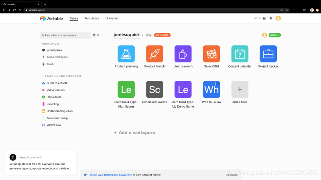Open the Scheduled Tweets base tile
The image size is (321, 180).
(x=154, y=89)
